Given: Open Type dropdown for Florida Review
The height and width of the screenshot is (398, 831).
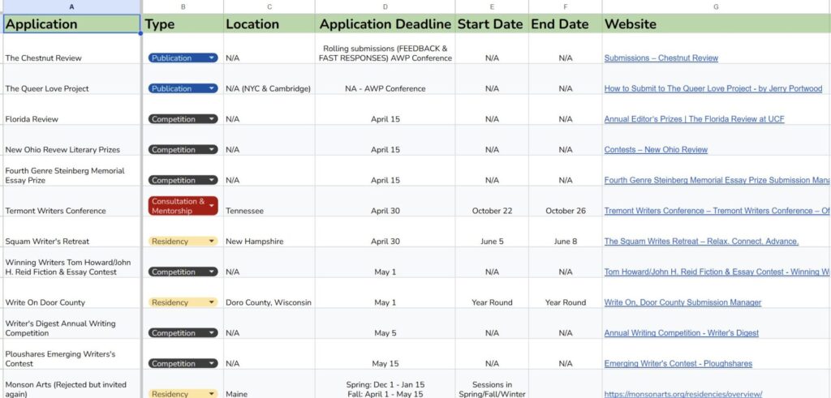Looking at the screenshot, I should [183, 119].
